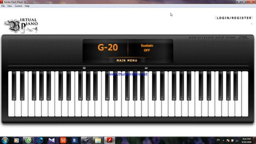Launch Windows Media Player from taskbar
Image resolution: width=256 pixels, height=144 pixels.
tap(16, 140)
